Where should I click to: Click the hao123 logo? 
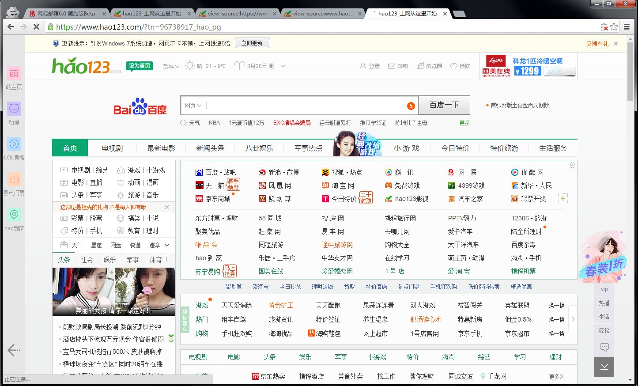(x=86, y=66)
